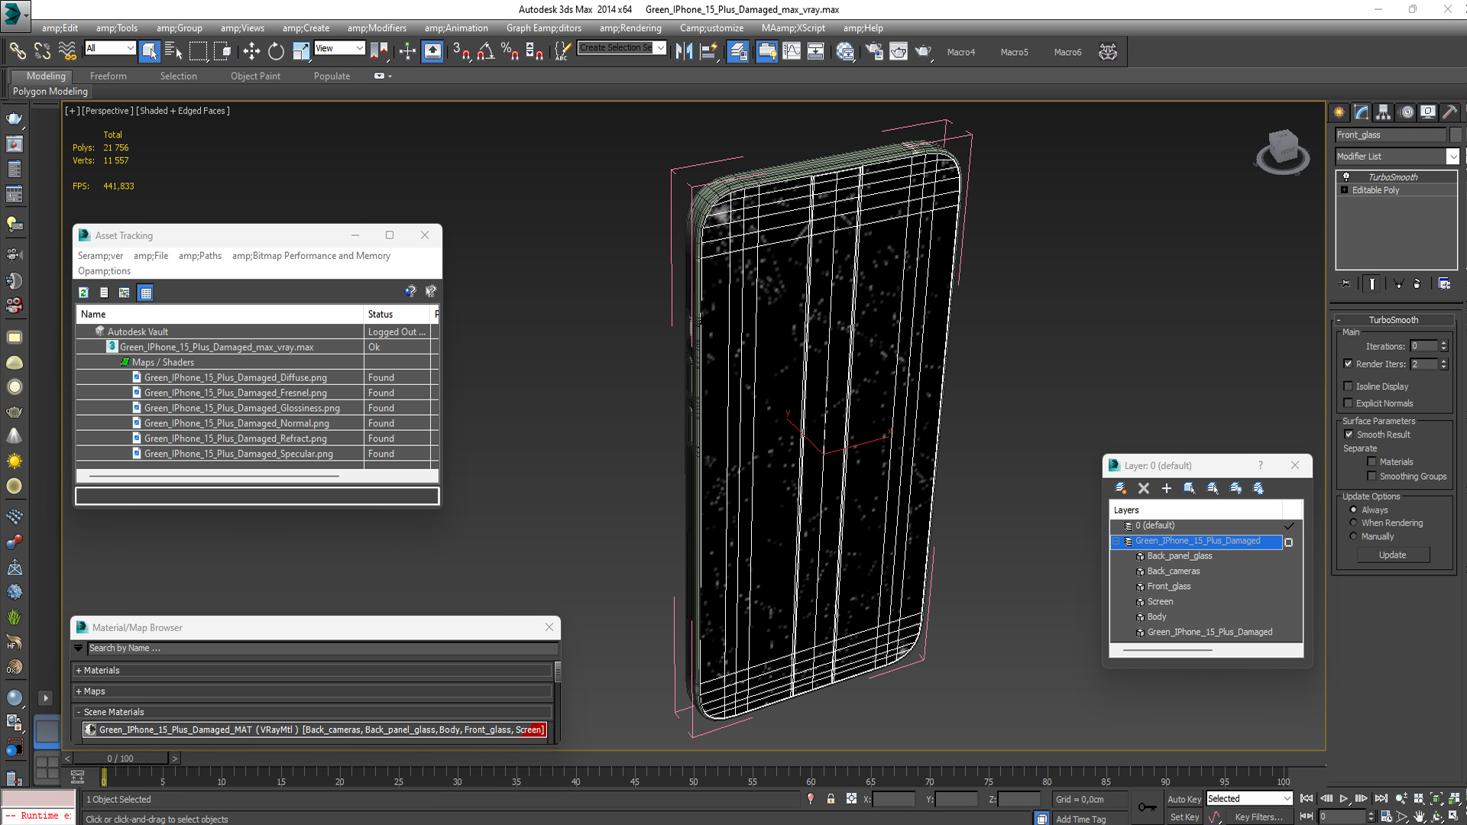Enable Separate by Materials checkbox
This screenshot has height=825, width=1467.
(x=1371, y=461)
